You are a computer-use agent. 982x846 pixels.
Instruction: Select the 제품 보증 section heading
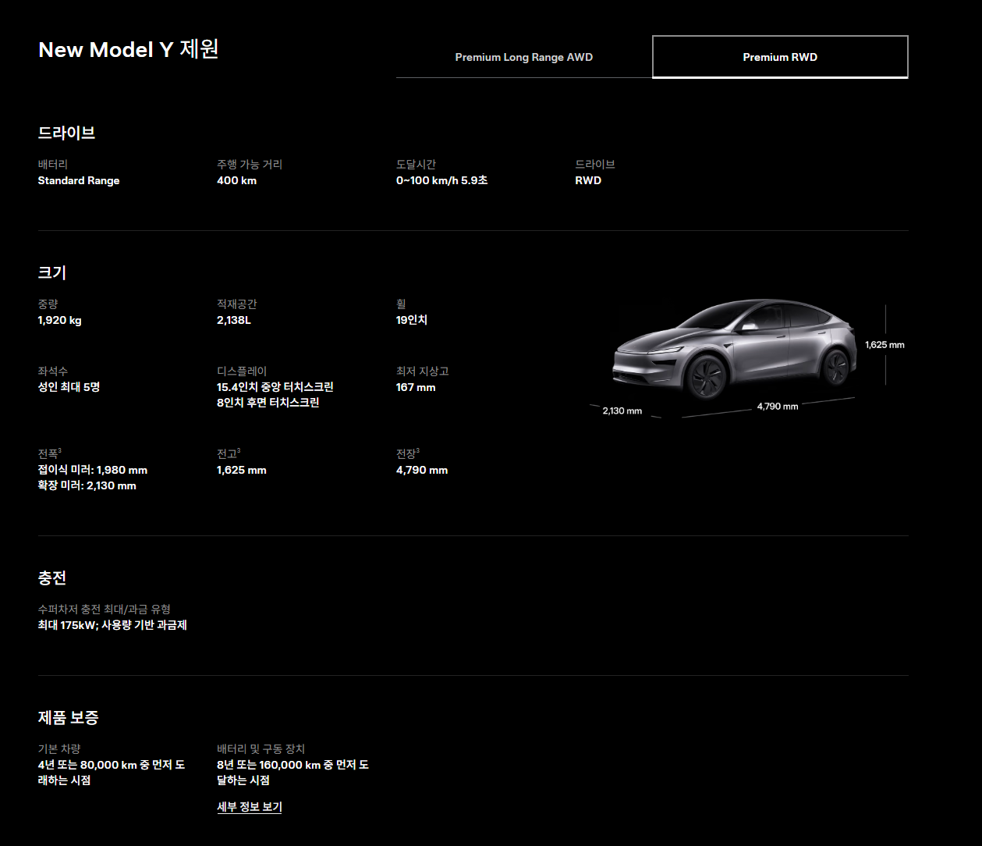coord(69,718)
